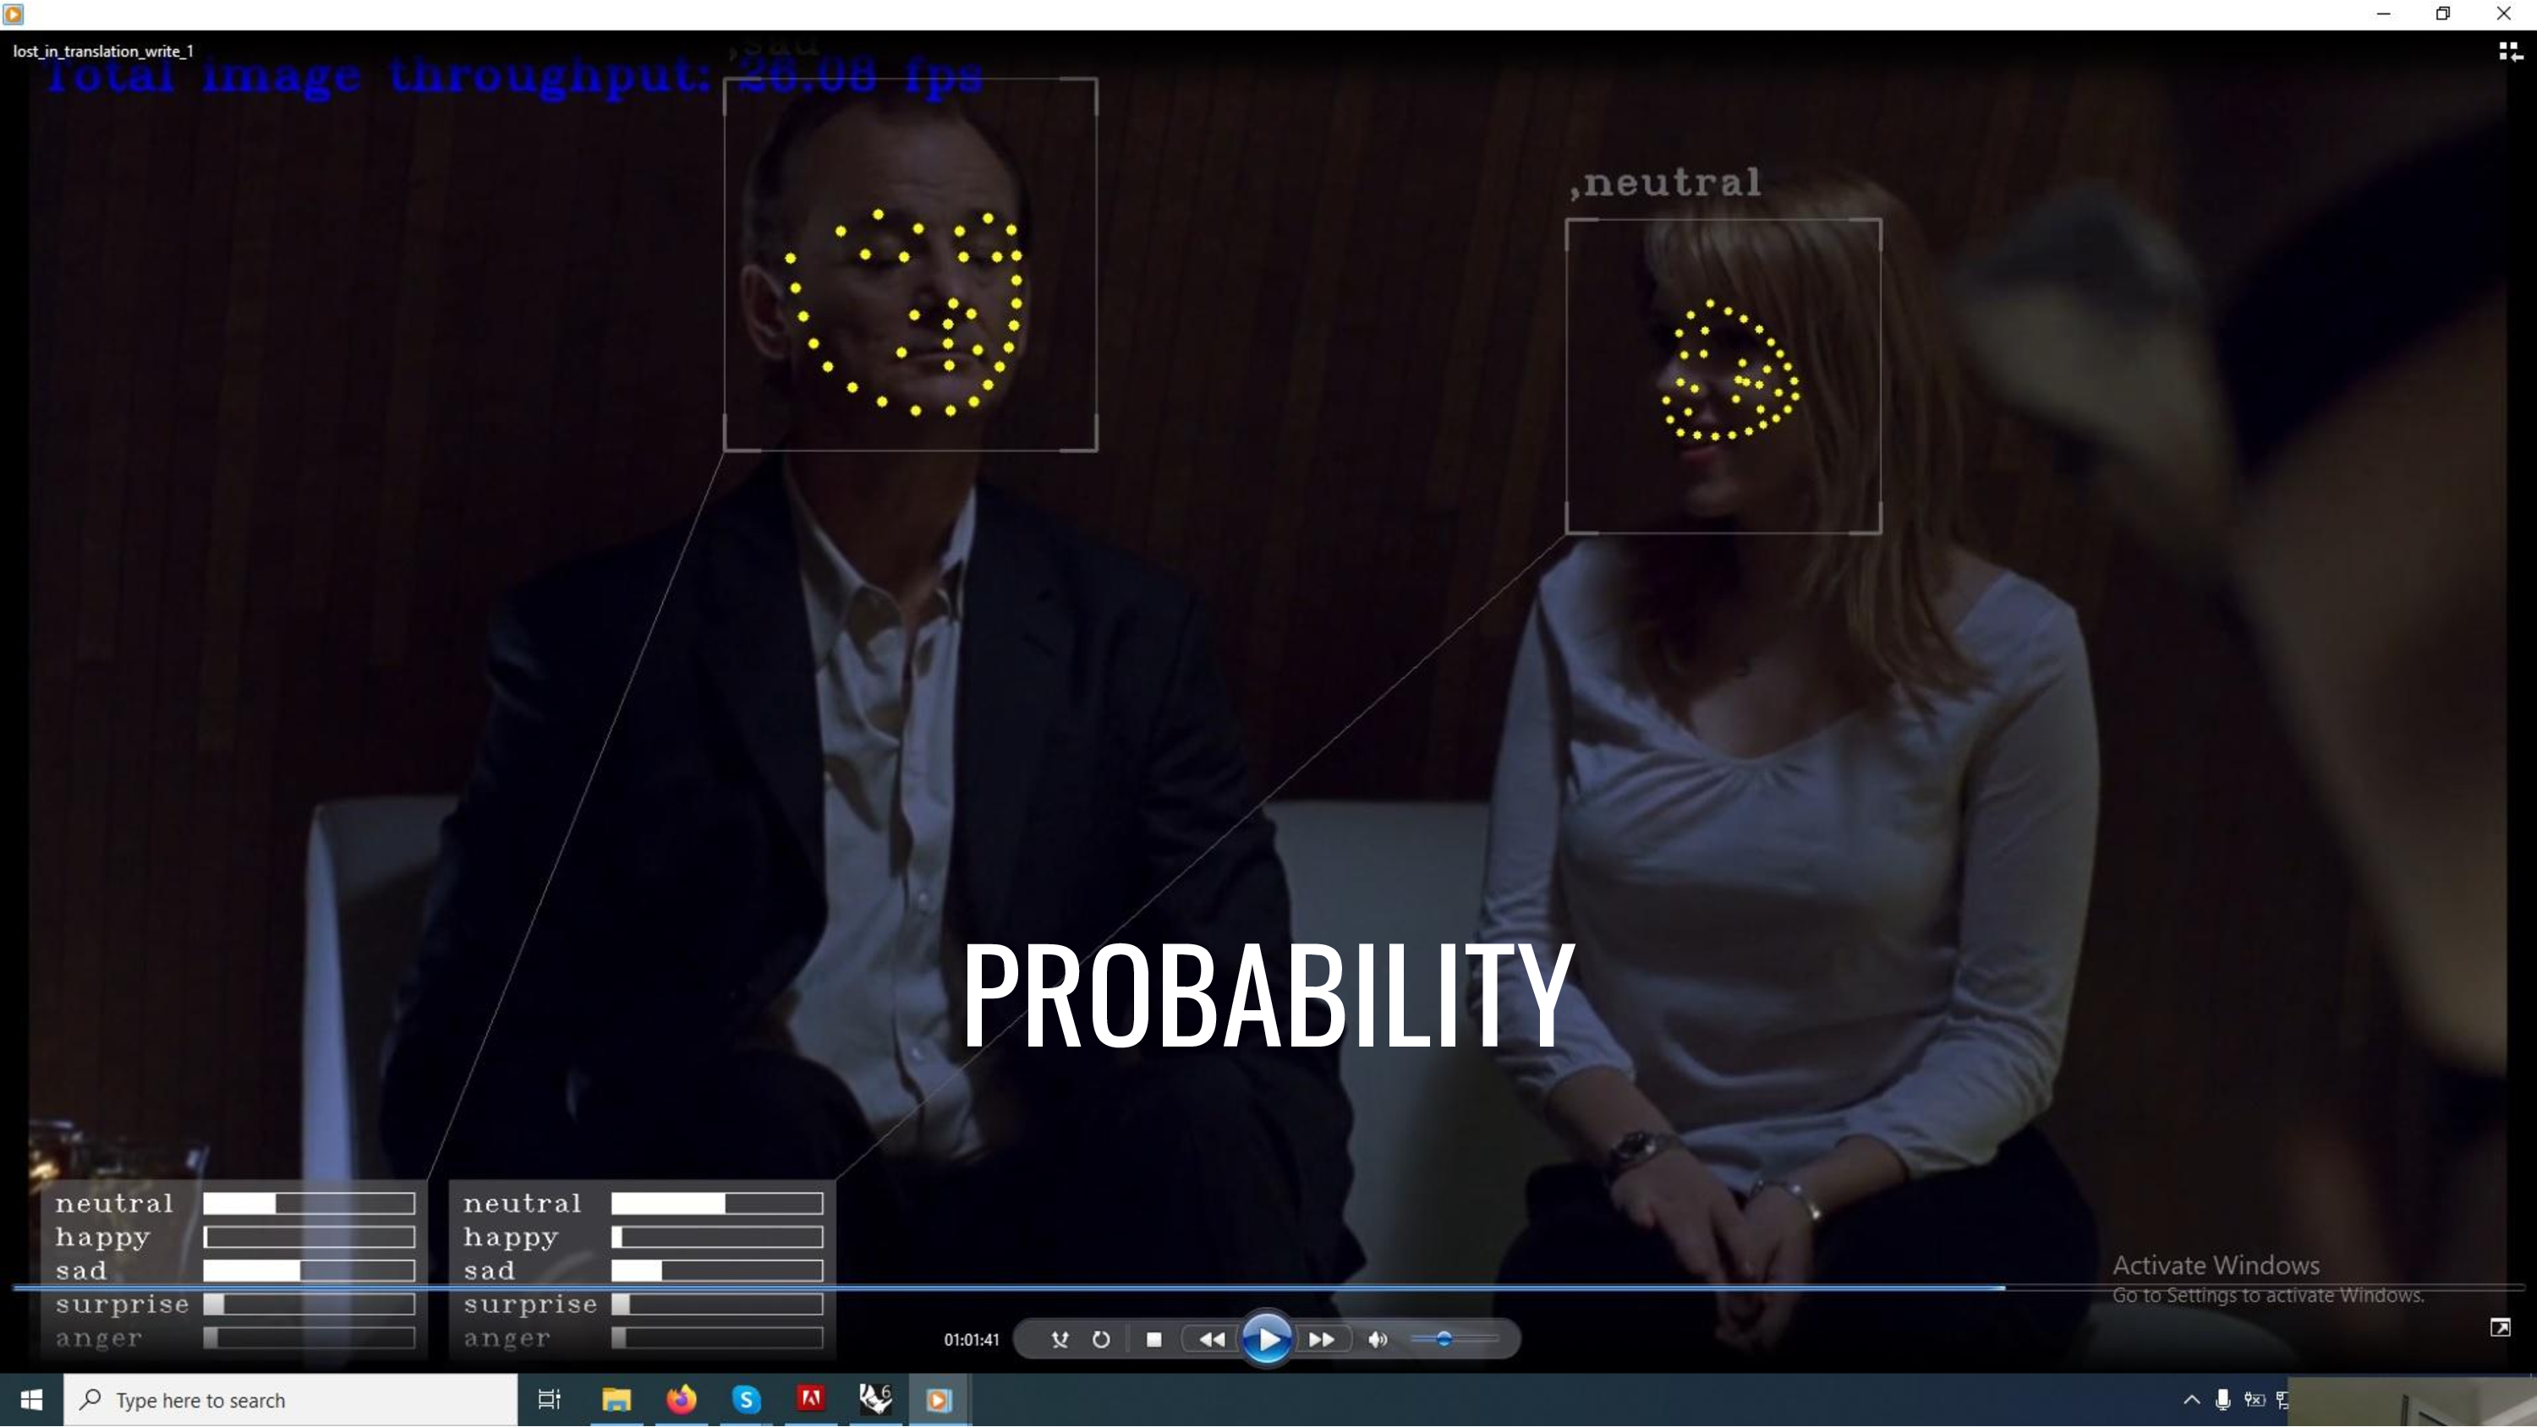This screenshot has height=1427, width=2537.
Task: Switch to Library view
Action: coord(2511,52)
